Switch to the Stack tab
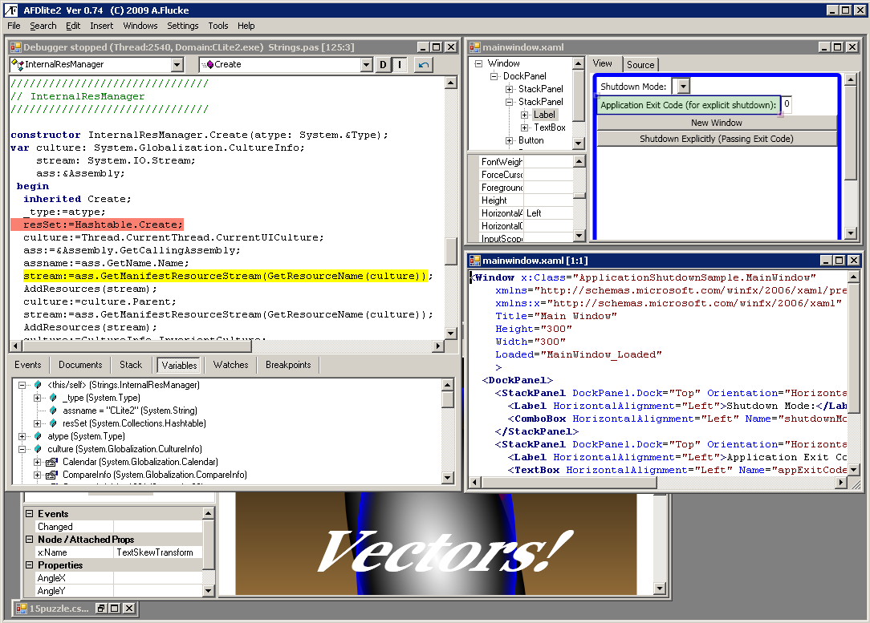This screenshot has height=623, width=870. point(131,365)
